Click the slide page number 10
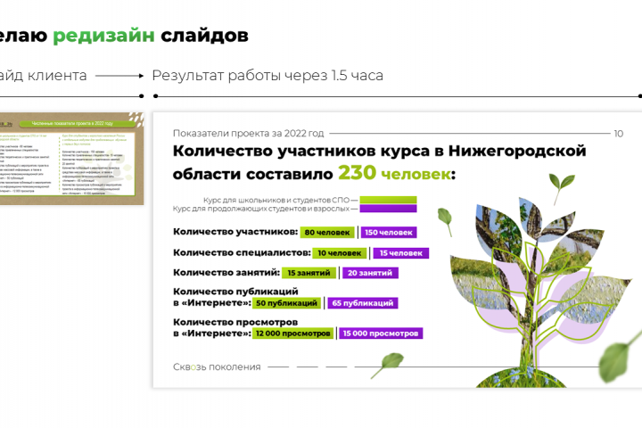The height and width of the screenshot is (428, 642). click(618, 134)
